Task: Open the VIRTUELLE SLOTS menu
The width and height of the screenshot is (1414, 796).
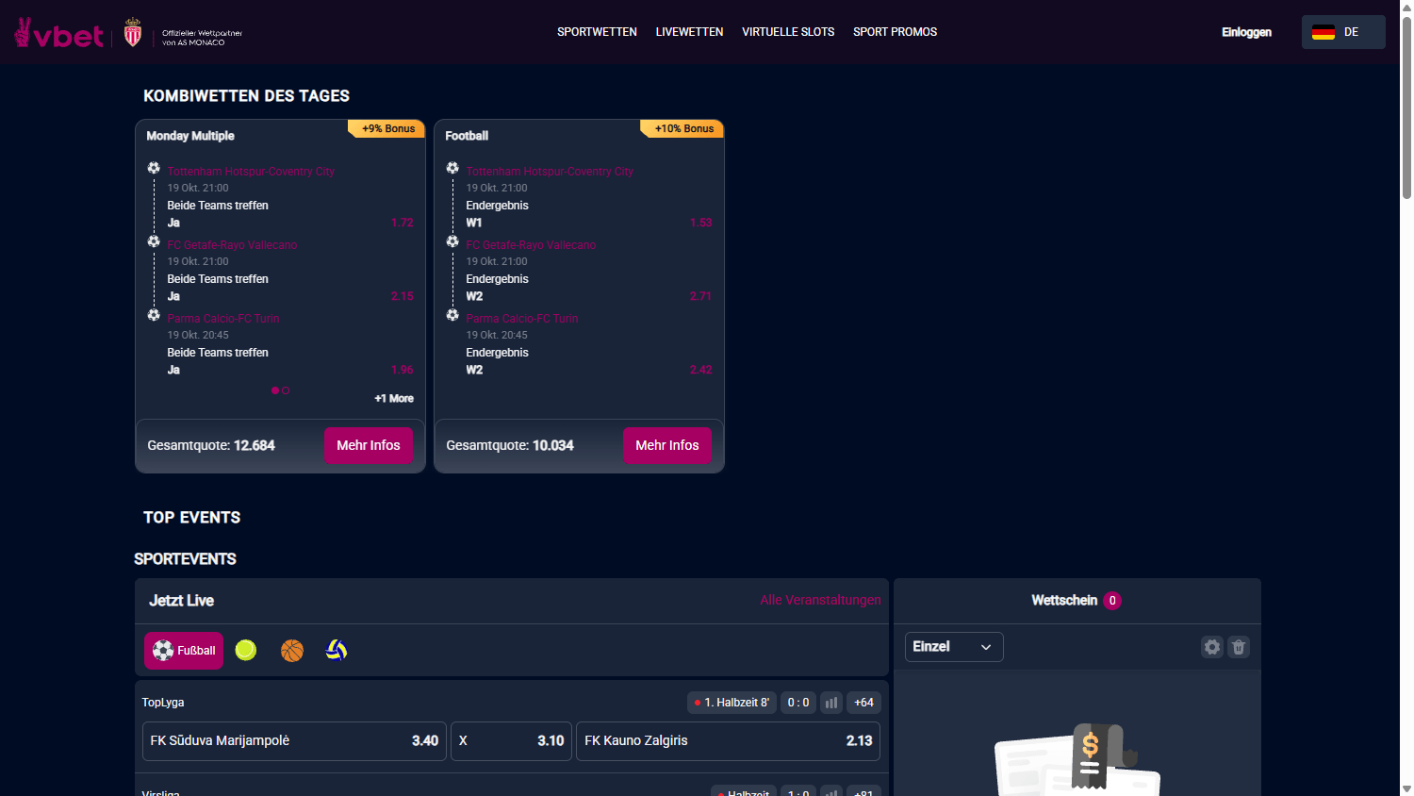Action: click(788, 32)
